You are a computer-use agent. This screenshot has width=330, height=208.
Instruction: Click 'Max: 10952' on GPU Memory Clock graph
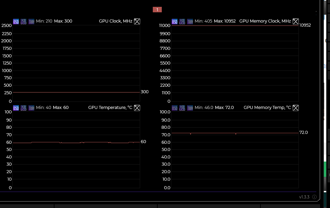(x=225, y=21)
